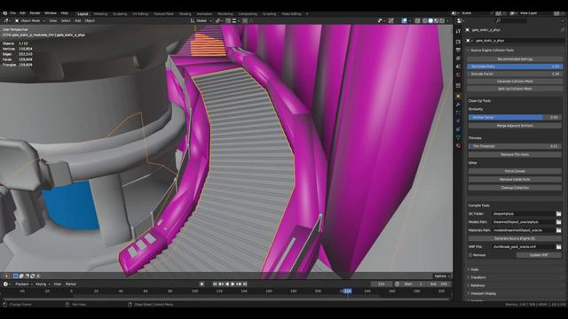Switch to the Modeling workspace tab
This screenshot has height=319, width=568.
coord(100,14)
